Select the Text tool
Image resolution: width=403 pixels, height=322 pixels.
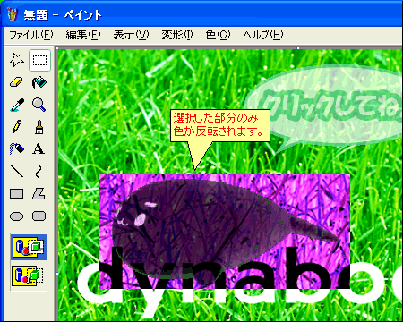tap(39, 148)
